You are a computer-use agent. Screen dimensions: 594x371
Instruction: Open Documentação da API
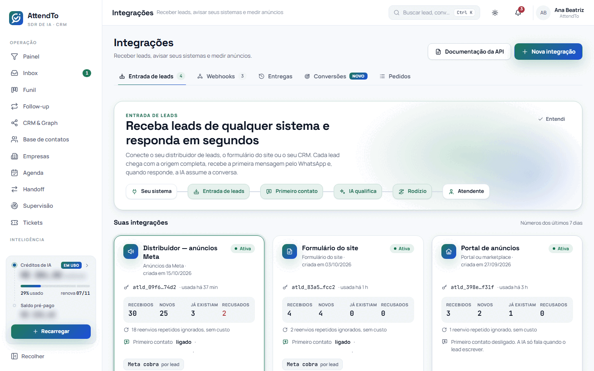469,52
